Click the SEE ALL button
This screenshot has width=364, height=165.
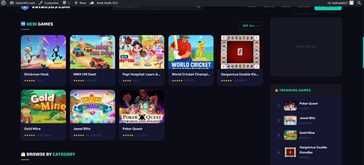(x=251, y=26)
